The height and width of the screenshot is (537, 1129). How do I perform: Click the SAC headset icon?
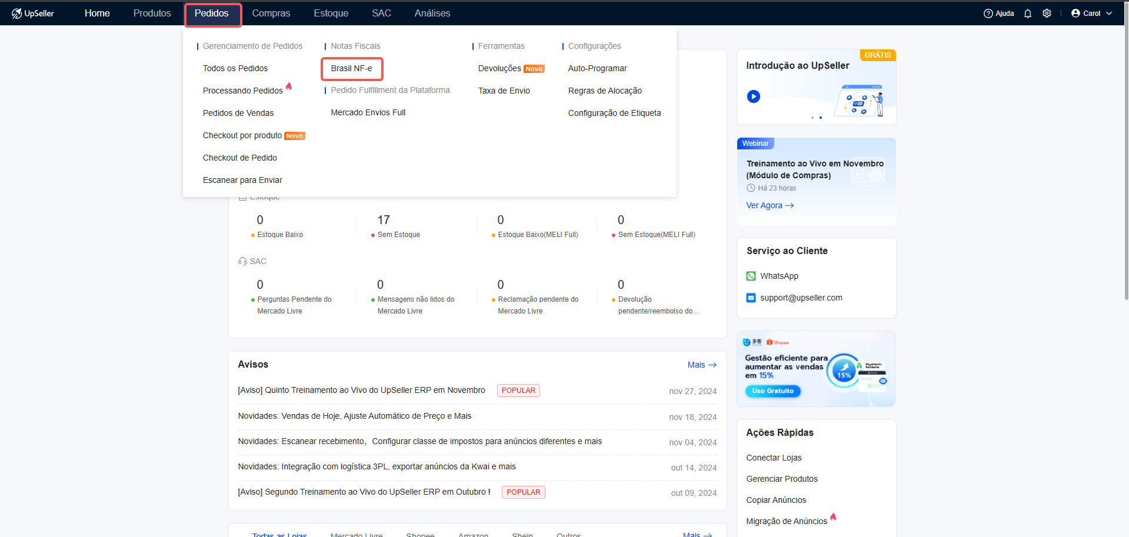pos(242,261)
